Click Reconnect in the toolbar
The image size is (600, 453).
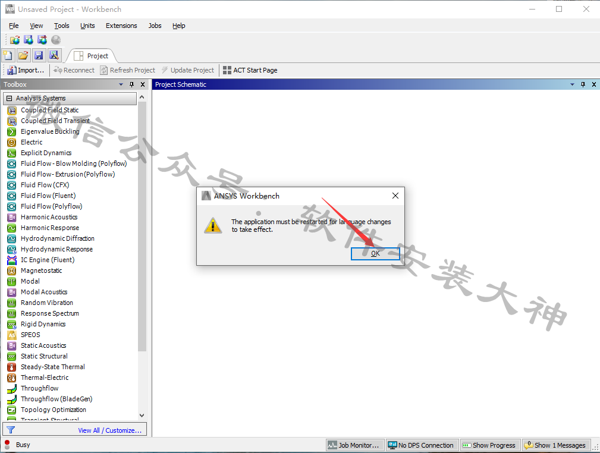pos(74,70)
